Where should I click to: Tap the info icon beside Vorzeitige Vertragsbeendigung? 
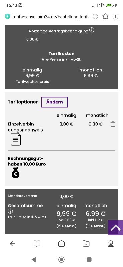click(92, 30)
